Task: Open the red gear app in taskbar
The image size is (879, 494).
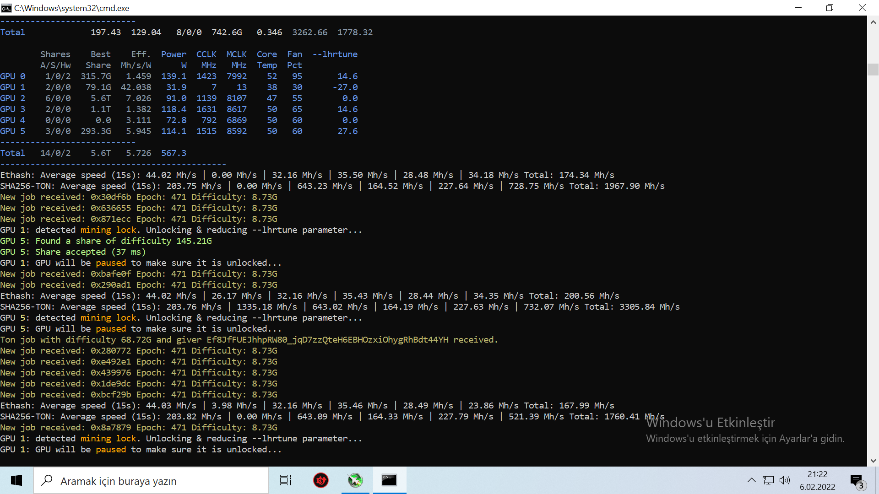Action: tap(321, 480)
